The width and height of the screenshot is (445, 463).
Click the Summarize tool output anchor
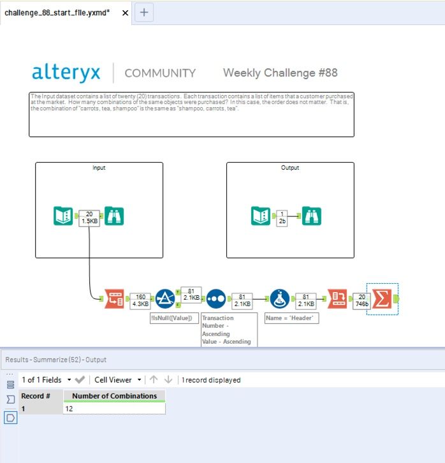tap(397, 299)
